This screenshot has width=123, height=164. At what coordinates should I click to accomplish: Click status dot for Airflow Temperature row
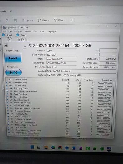[x=8, y=117]
